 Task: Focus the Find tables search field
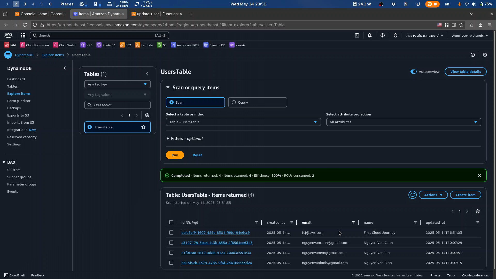tap(117, 105)
